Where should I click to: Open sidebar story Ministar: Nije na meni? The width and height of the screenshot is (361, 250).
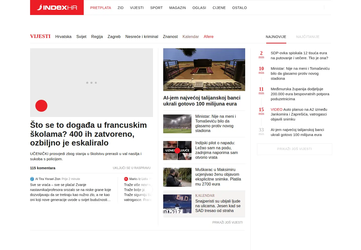[300, 73]
